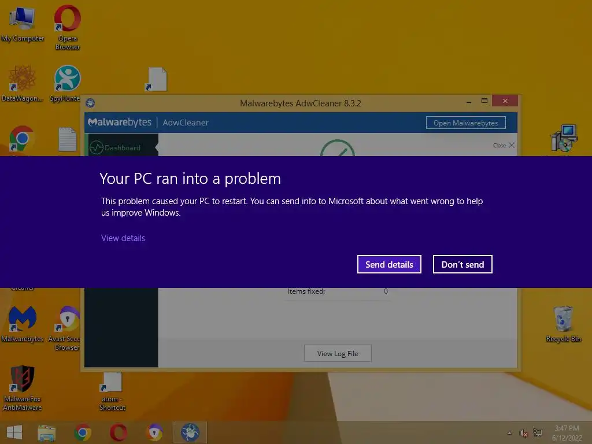
Task: Open the taskbar clock showing 3:47 PM
Action: click(x=567, y=433)
